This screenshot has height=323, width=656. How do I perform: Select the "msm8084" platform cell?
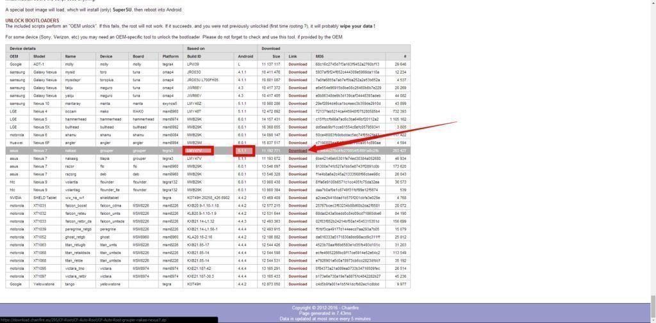pyautogui.click(x=170, y=135)
